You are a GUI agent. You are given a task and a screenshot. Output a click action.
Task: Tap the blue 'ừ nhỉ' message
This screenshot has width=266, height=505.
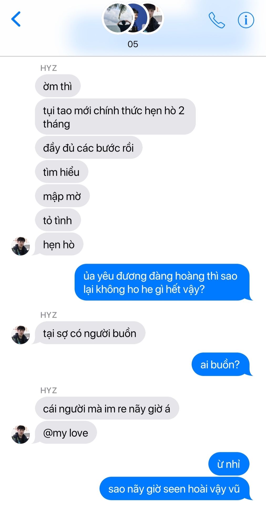(x=229, y=464)
